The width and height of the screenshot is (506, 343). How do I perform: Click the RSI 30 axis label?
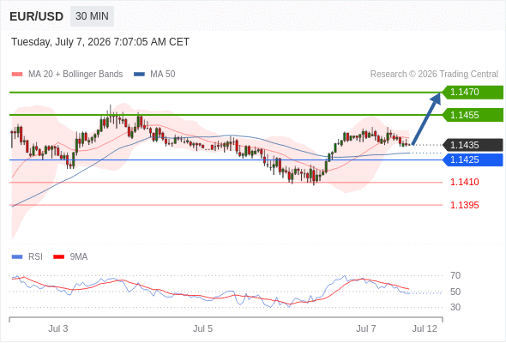click(455, 307)
